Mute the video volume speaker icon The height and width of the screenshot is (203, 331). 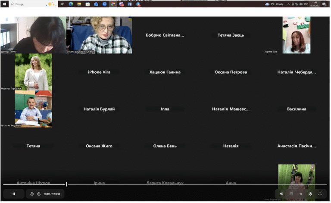coord(282,194)
